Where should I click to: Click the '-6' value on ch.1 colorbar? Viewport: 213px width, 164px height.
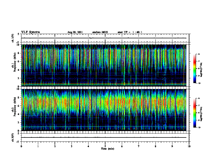coord(198,54)
